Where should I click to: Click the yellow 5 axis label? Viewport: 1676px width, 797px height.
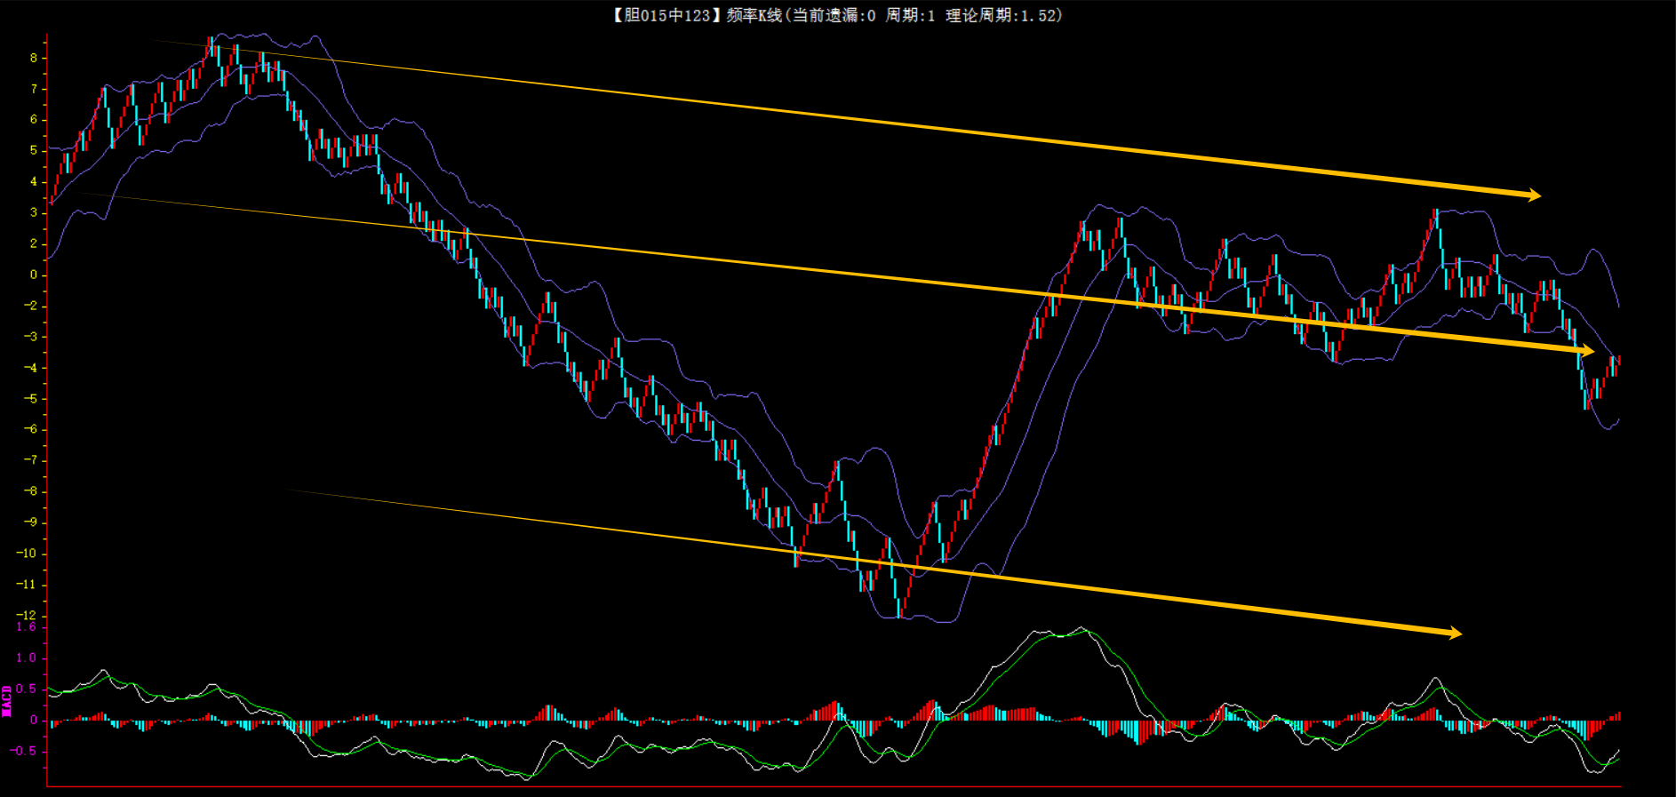pos(34,150)
